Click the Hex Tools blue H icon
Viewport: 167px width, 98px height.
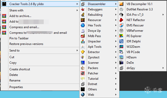83,25
